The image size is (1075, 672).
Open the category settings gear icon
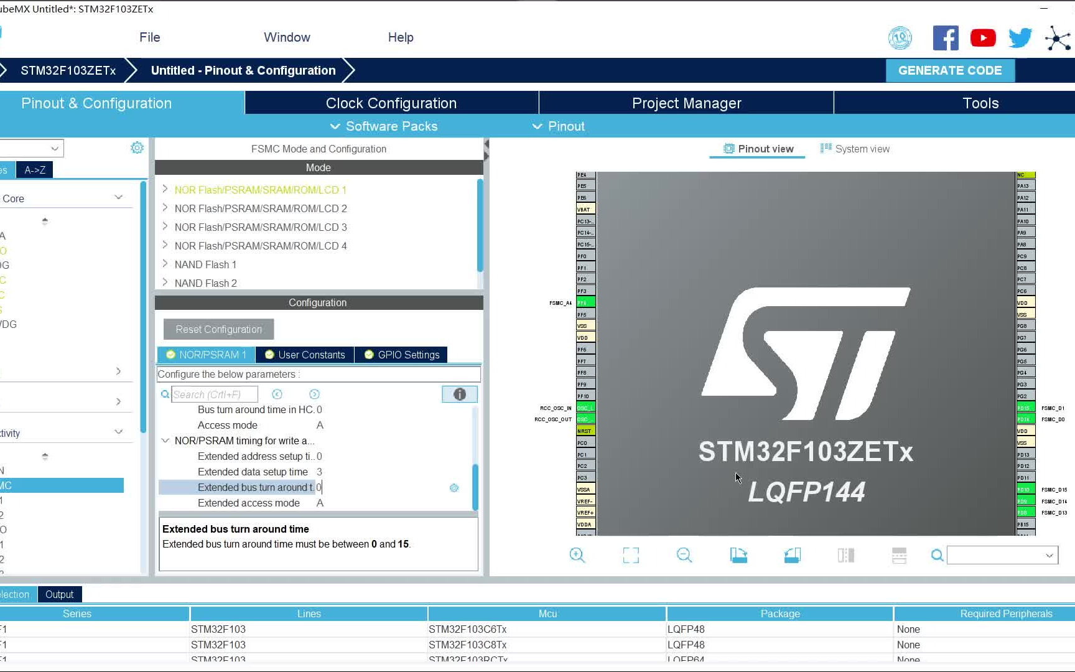pyautogui.click(x=137, y=147)
